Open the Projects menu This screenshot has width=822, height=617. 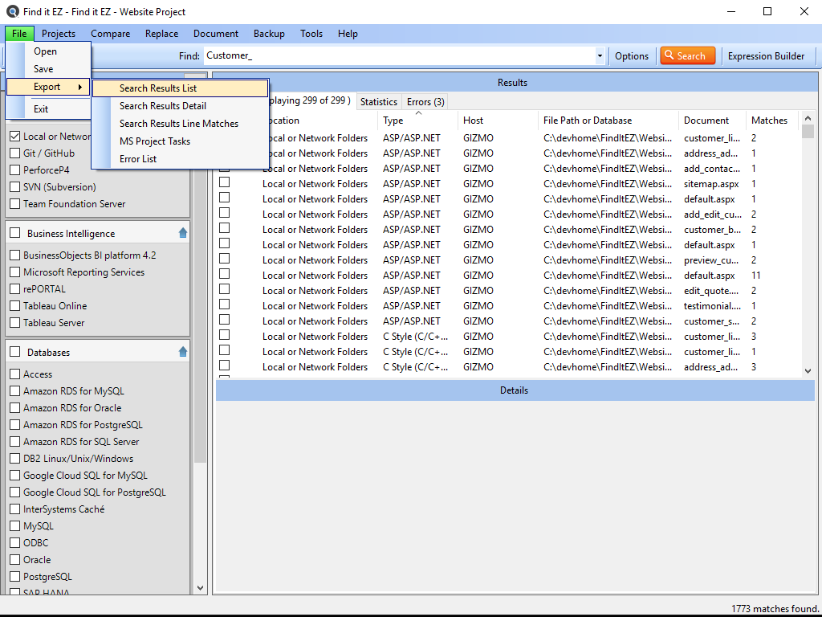pyautogui.click(x=59, y=34)
